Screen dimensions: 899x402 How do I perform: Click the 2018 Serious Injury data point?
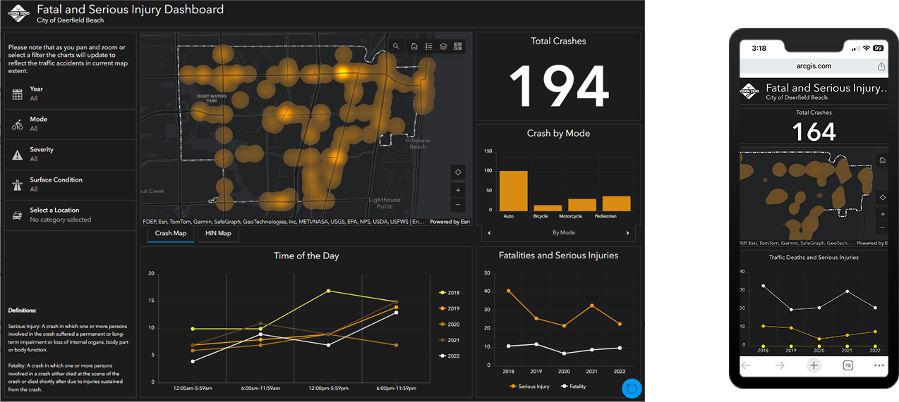click(x=509, y=290)
